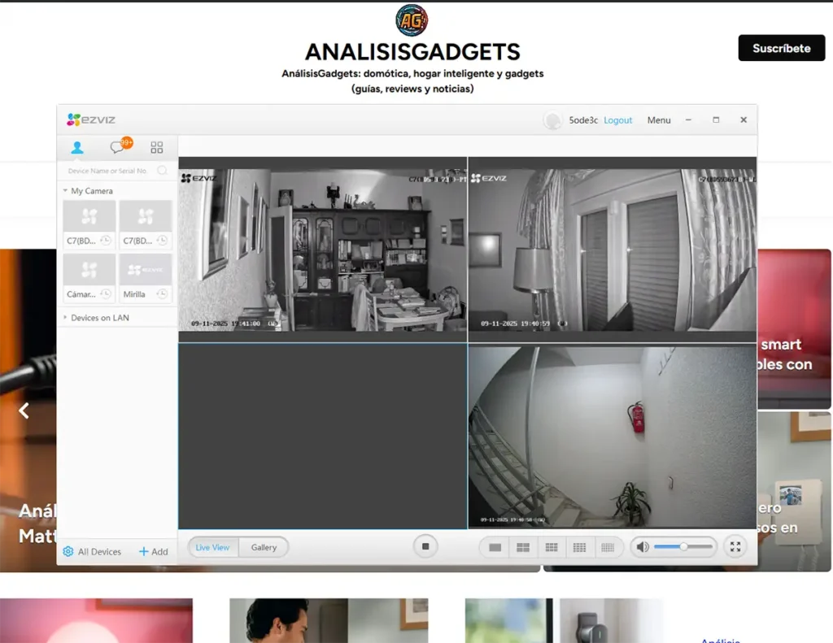Enter full screen view
This screenshot has height=643, width=833.
[x=735, y=547]
